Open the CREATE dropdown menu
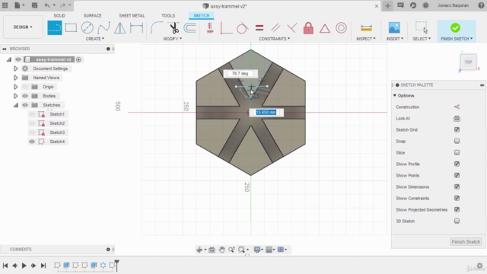 [95, 39]
